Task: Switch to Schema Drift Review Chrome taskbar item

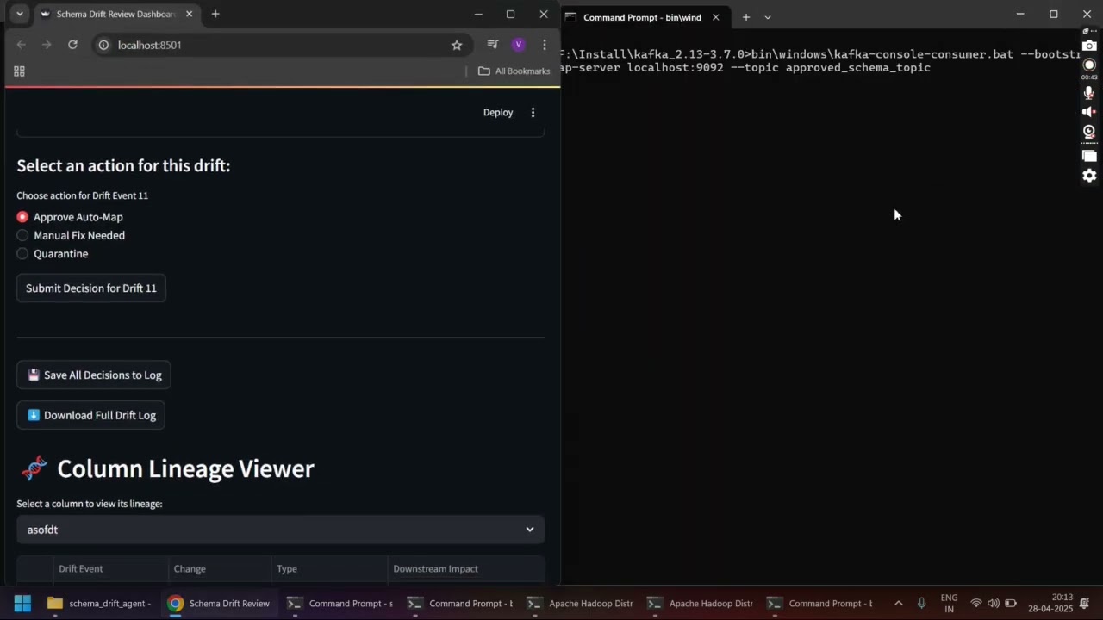Action: click(x=219, y=603)
